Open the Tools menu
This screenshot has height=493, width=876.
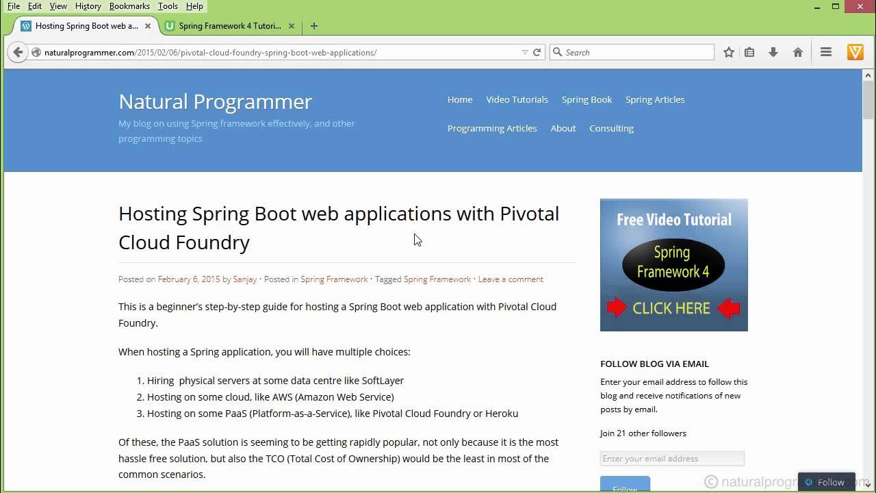168,6
